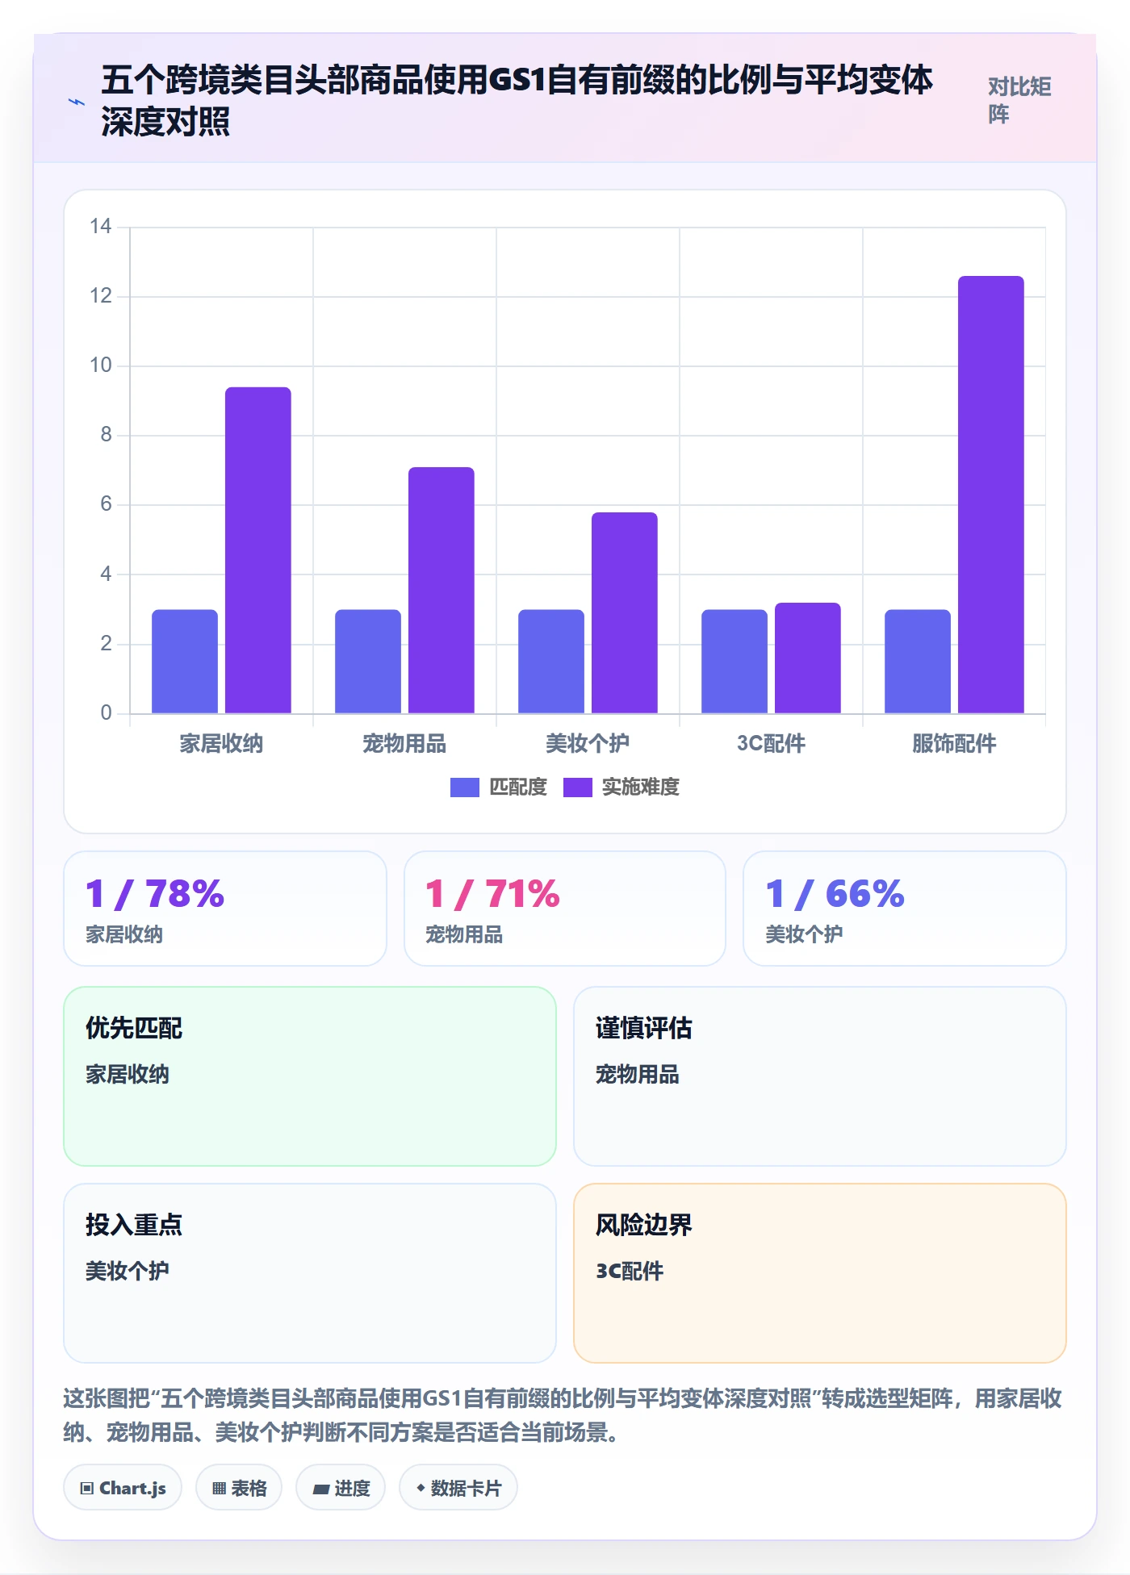1130x1575 pixels.
Task: Click the 匹配度 bar for 服饰配件
Action: [918, 661]
